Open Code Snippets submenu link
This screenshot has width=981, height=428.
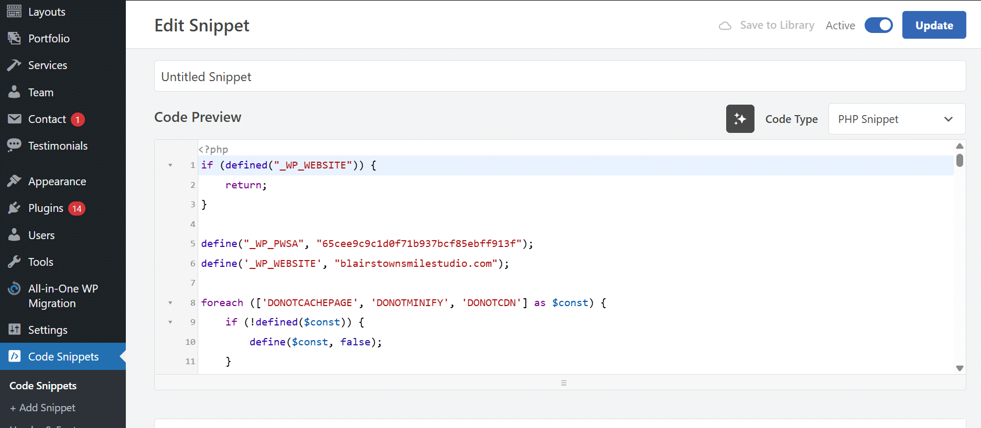(43, 386)
